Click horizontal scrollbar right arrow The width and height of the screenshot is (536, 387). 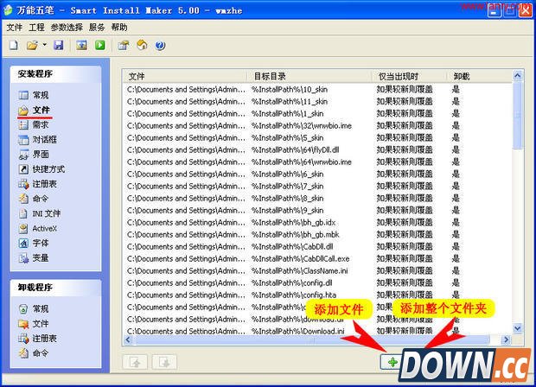click(506, 339)
